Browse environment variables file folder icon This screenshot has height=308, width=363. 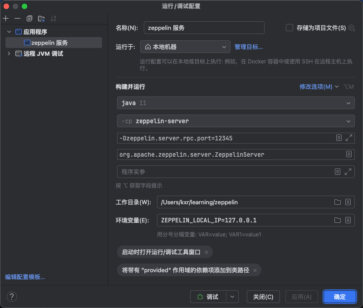338,220
